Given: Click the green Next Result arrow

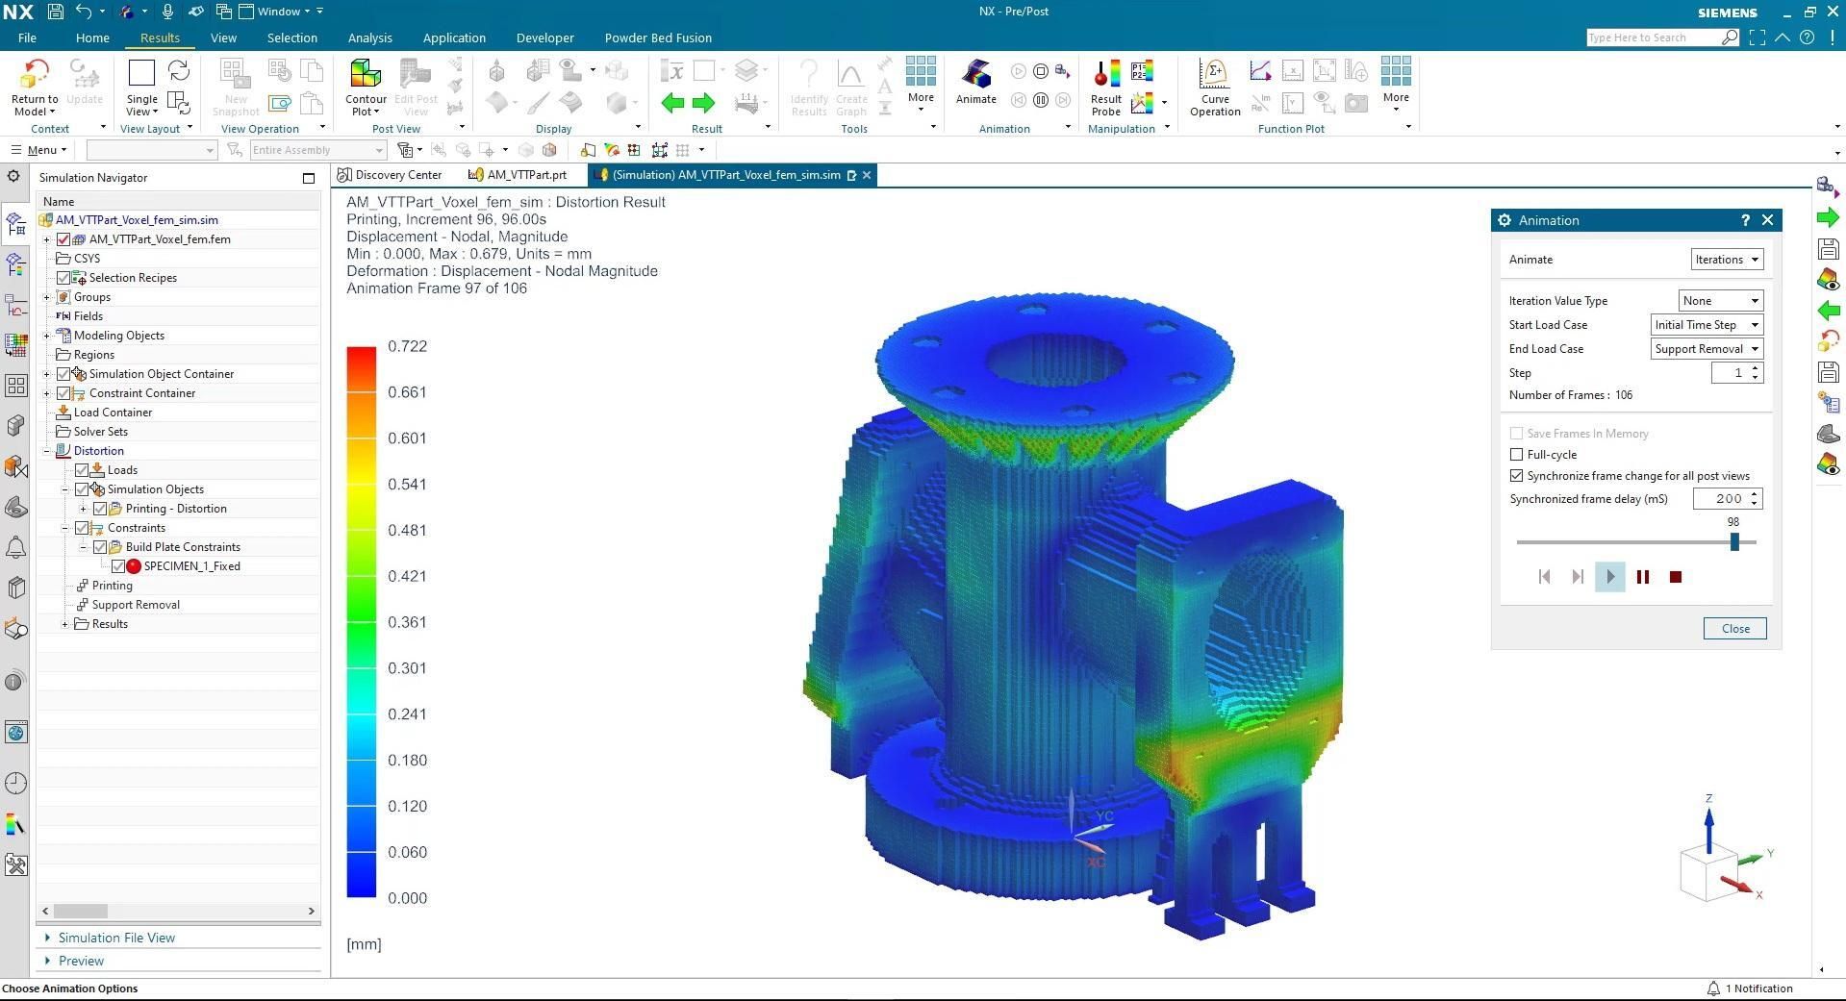Looking at the screenshot, I should click(703, 103).
